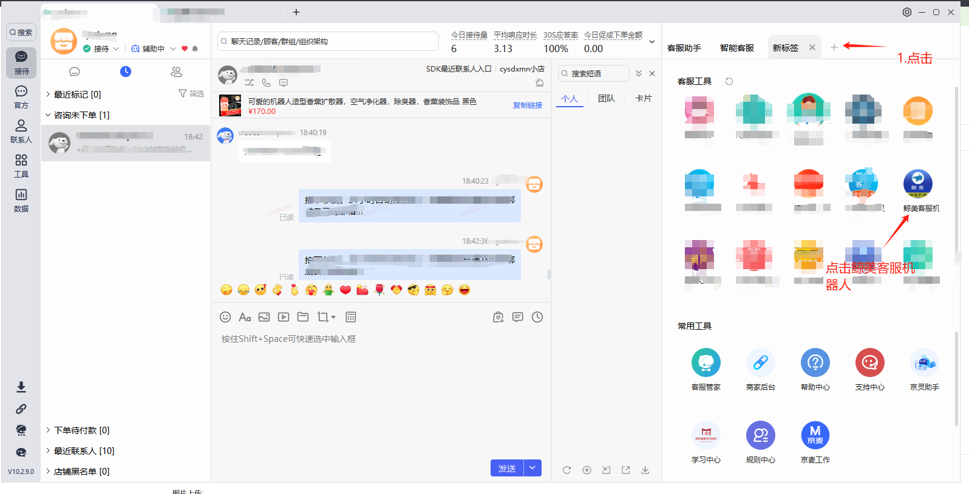Viewport: 969px width, 494px height.
Task: Open the 商家后台 tool
Action: pyautogui.click(x=760, y=363)
